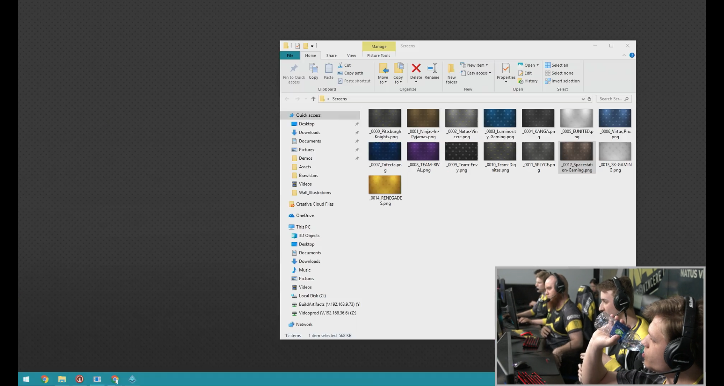This screenshot has width=724, height=386.
Task: Switch to the View ribbon tab
Action: 351,55
